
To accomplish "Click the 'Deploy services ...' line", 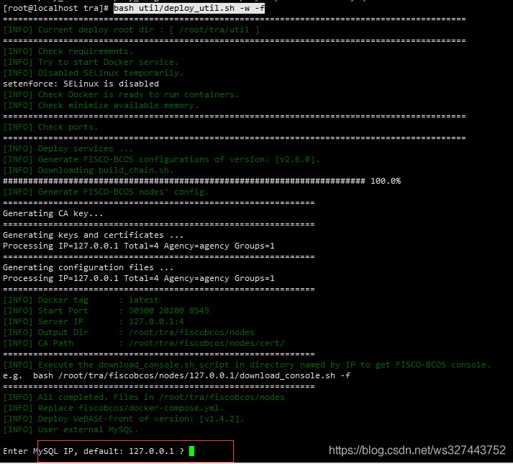I will [x=68, y=148].
